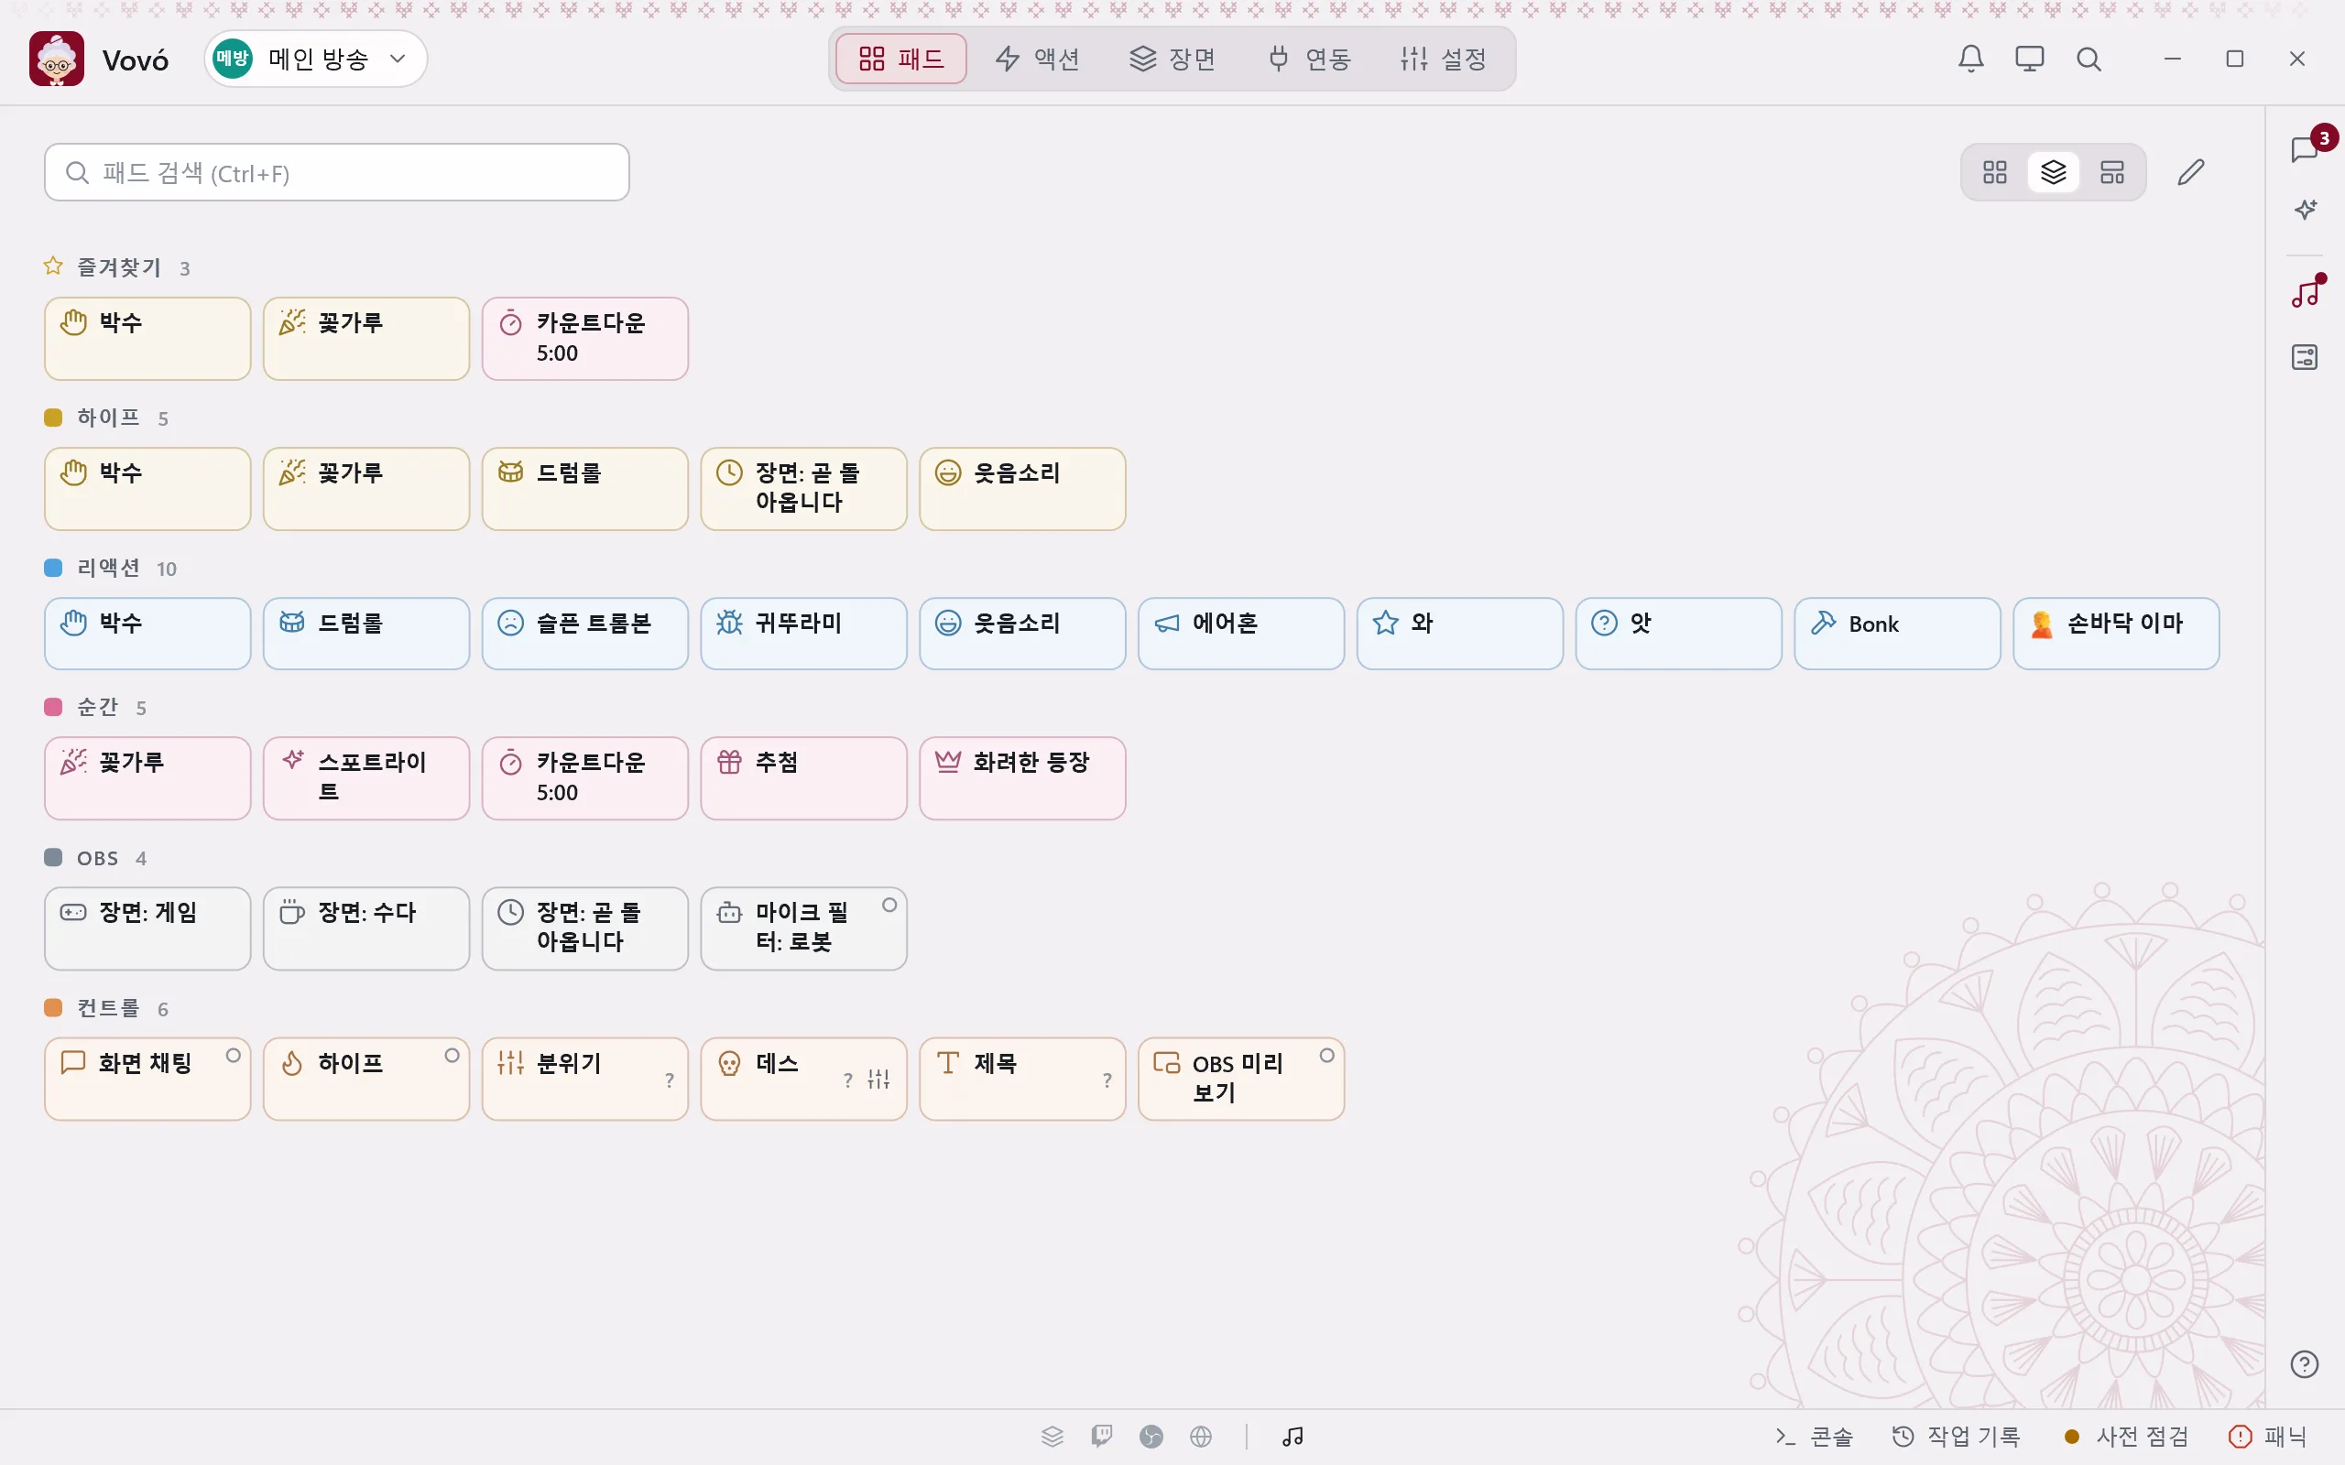Collapse the 순간 group header
Viewport: 2345px width, 1465px height.
pyautogui.click(x=96, y=707)
